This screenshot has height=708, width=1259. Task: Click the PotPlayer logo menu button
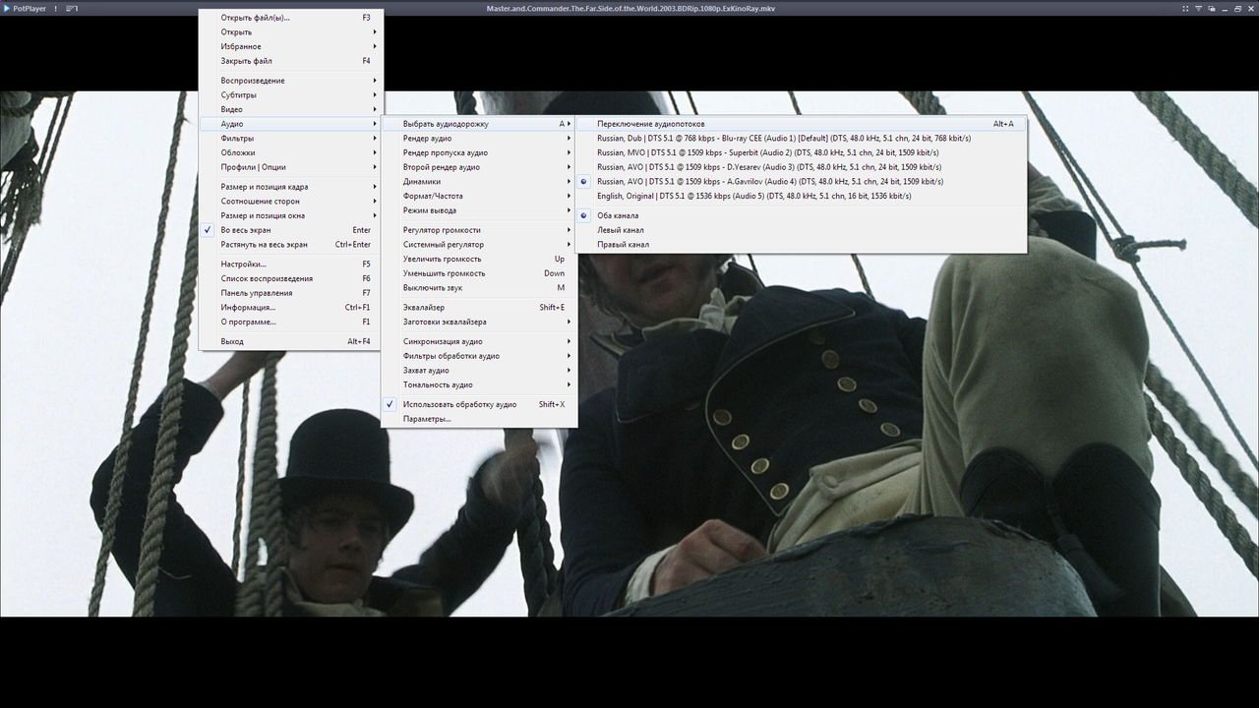pyautogui.click(x=25, y=8)
